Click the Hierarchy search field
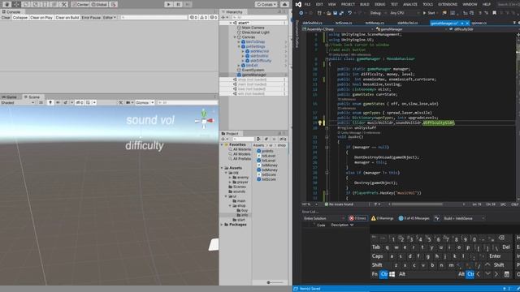This screenshot has height=292, width=520. pos(258,17)
